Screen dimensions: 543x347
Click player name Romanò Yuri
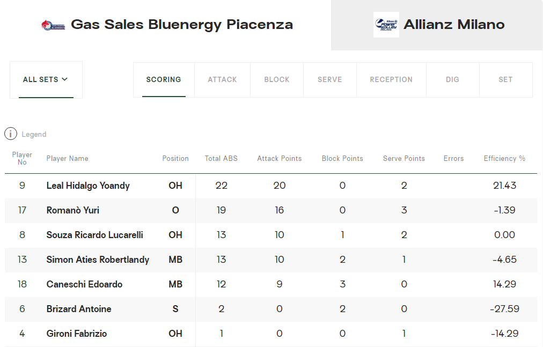[x=72, y=210]
